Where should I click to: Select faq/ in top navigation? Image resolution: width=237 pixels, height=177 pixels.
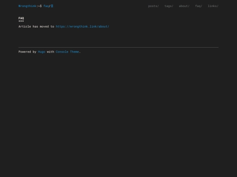click(x=199, y=6)
